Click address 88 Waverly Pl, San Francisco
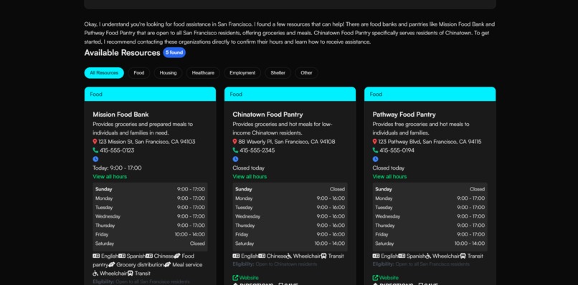The width and height of the screenshot is (578, 285). point(287,142)
